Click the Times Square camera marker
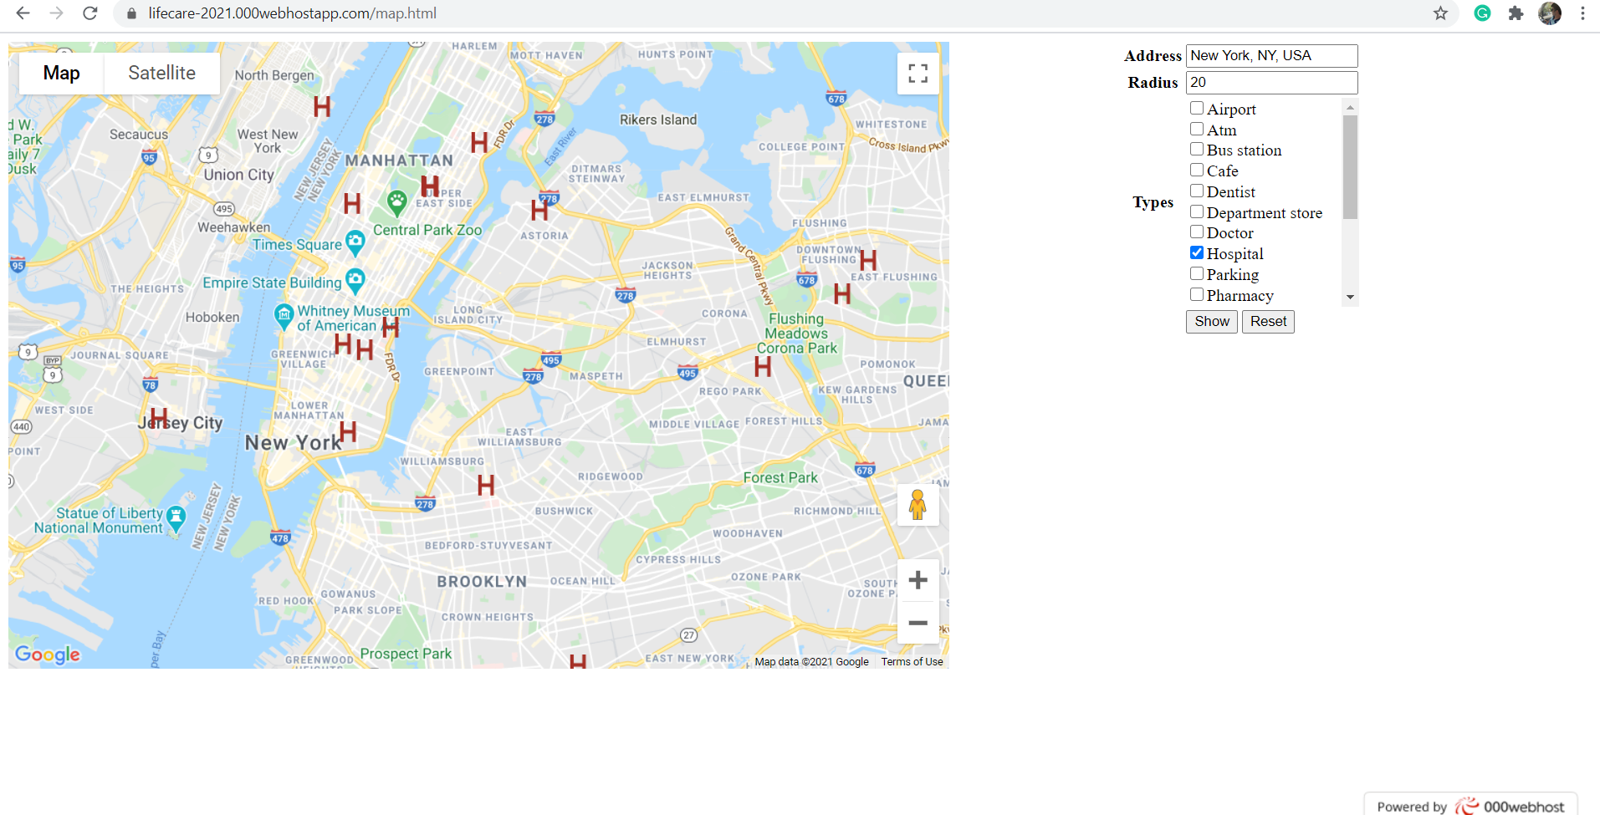The image size is (1600, 815). tap(355, 242)
